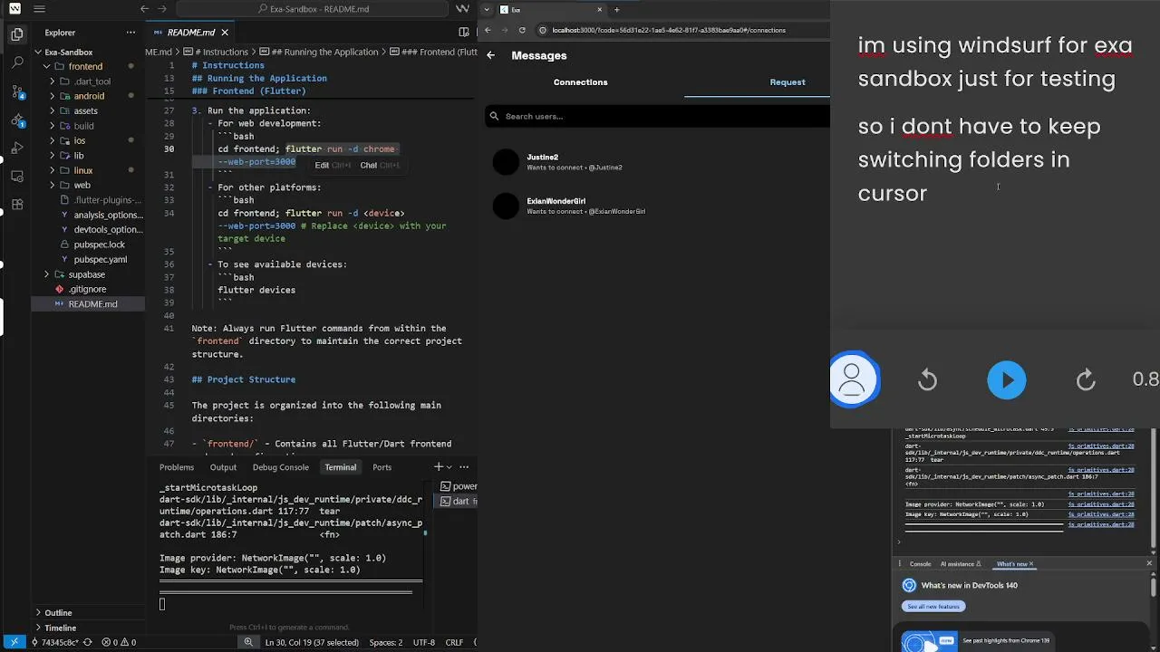This screenshot has height=652, width=1160.
Task: Click the profile avatar icon
Action: [853, 379]
